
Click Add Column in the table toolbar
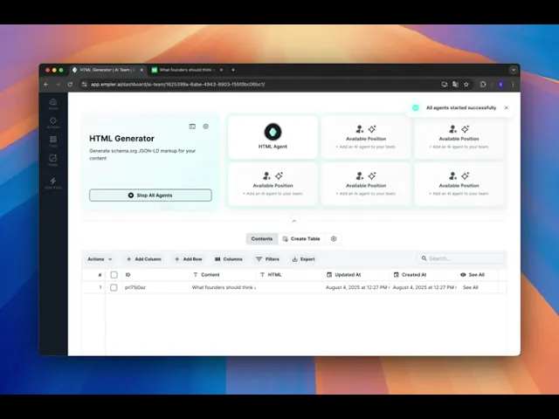pos(143,259)
